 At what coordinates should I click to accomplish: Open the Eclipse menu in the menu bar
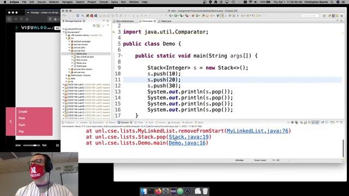tap(14, 2)
